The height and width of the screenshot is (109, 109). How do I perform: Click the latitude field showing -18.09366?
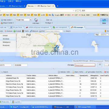coord(21,65)
